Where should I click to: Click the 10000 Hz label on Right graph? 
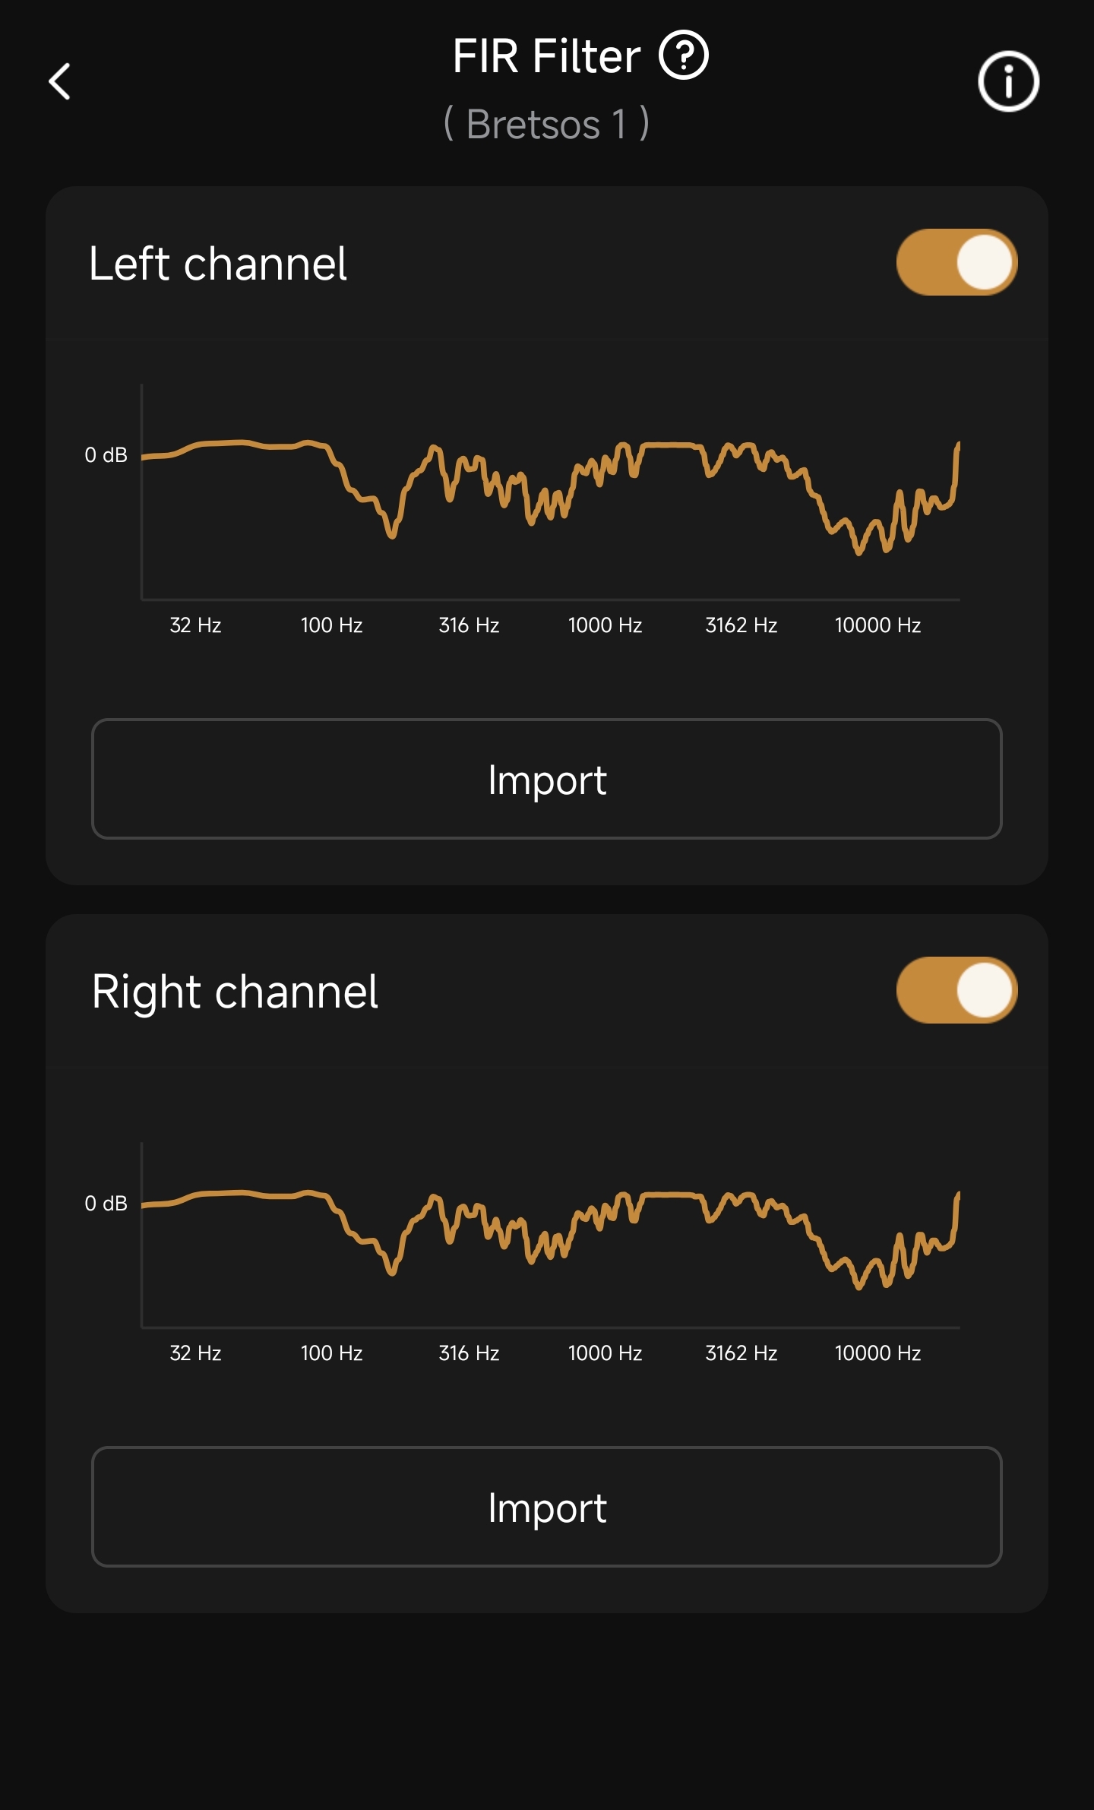click(x=877, y=1353)
